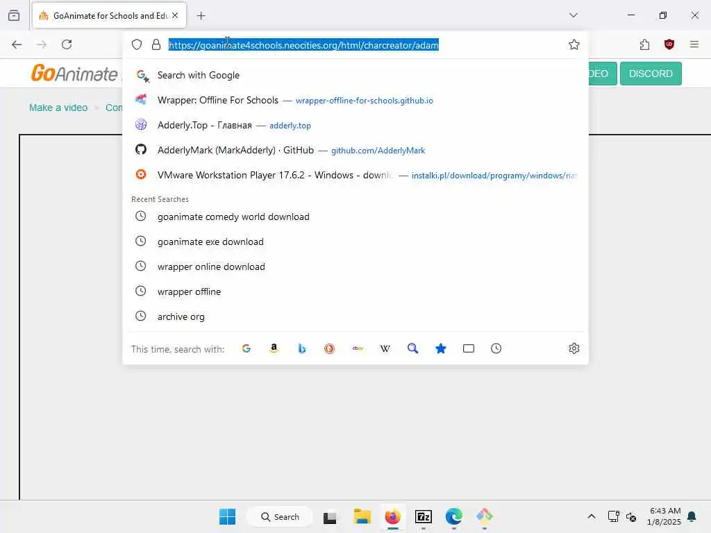Open VMware Workstation Player download suggestion
Screen dimensions: 711x533
pos(355,175)
